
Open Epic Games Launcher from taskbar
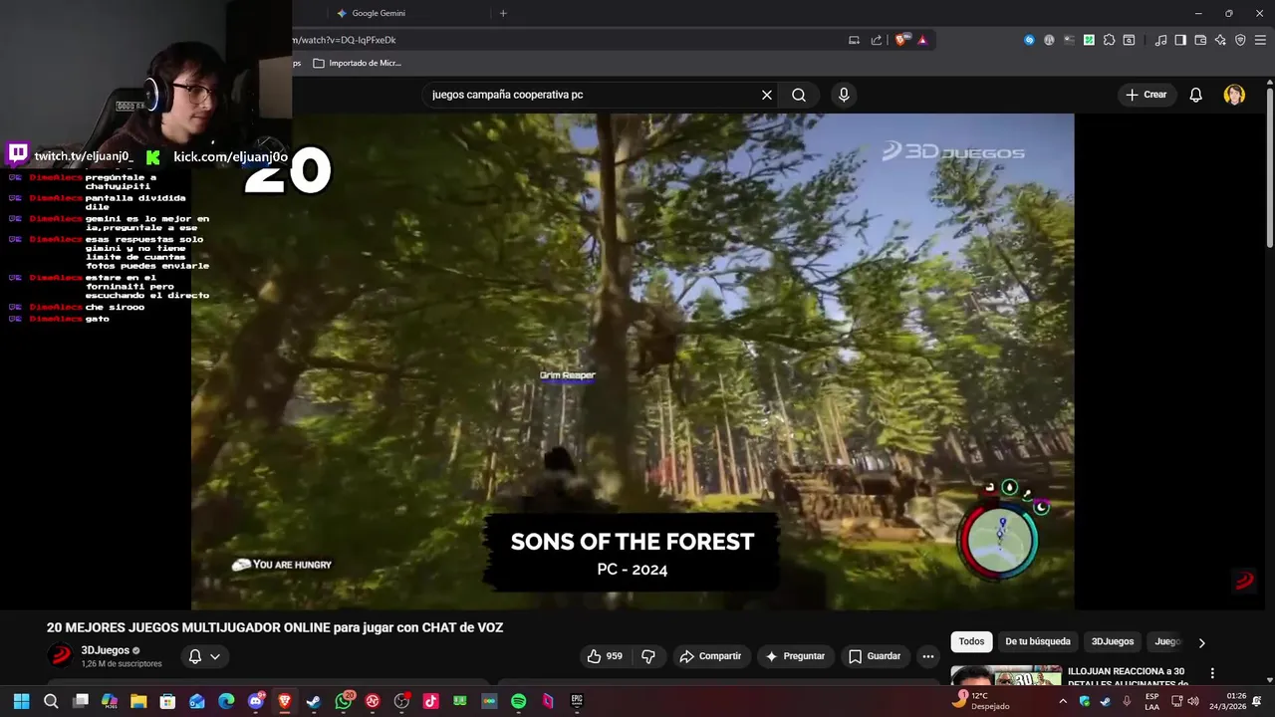577,701
